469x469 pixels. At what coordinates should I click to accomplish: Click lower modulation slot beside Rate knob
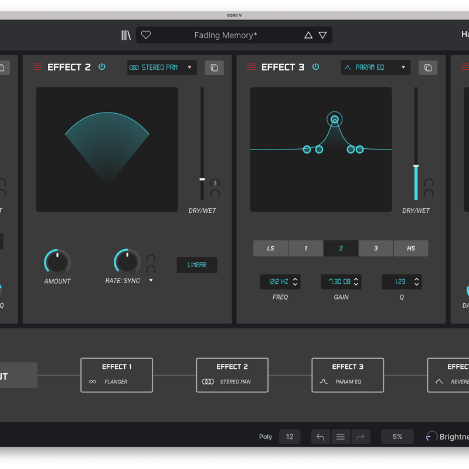151,270
